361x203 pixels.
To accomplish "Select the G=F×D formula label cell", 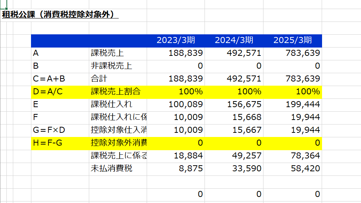I will tap(60, 130).
